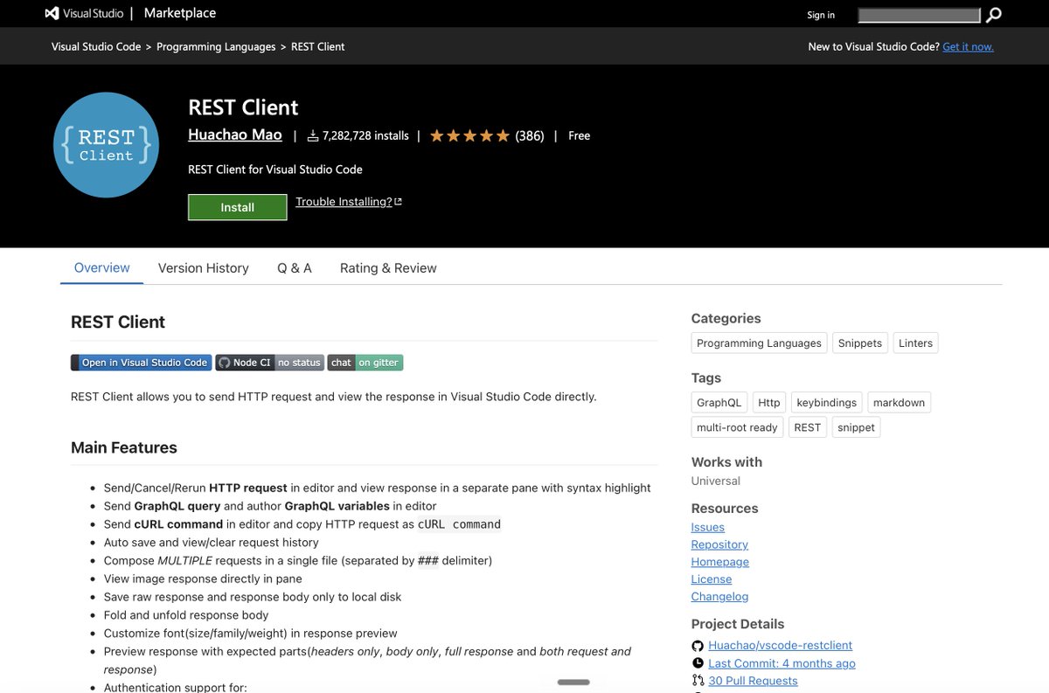
Task: Click the Free price label
Action: 580,135
